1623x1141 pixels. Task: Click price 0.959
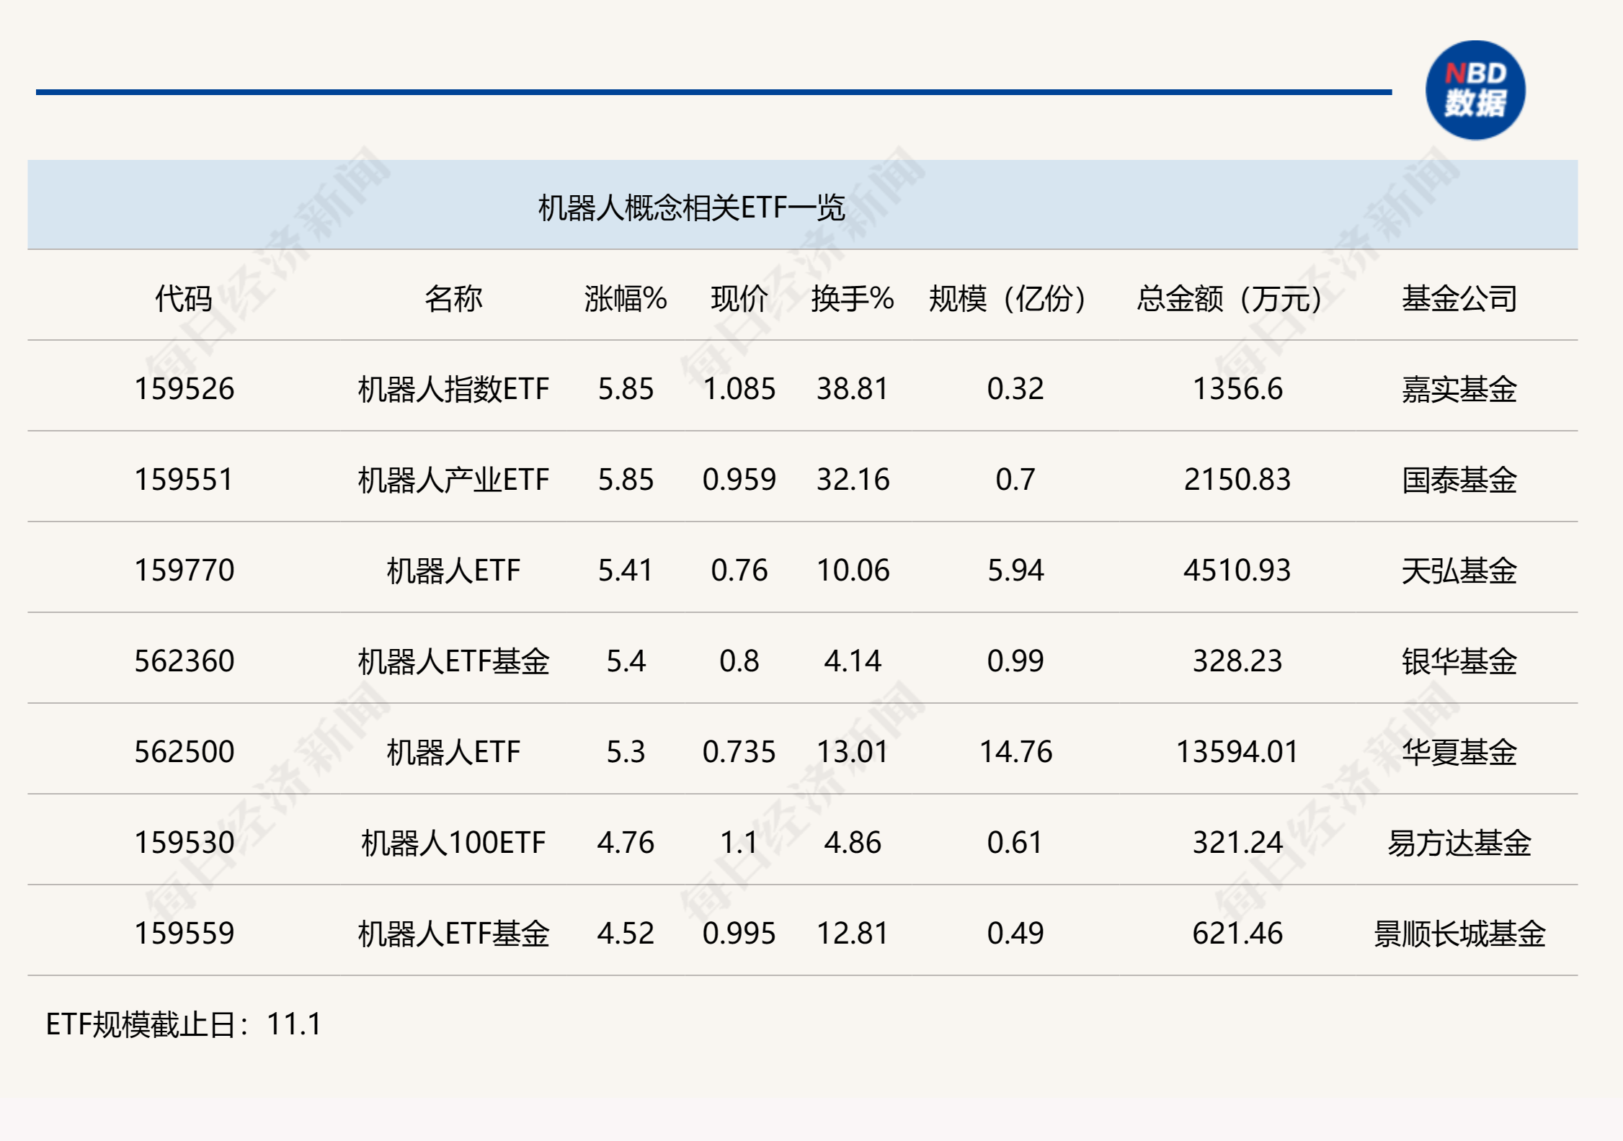tap(739, 480)
